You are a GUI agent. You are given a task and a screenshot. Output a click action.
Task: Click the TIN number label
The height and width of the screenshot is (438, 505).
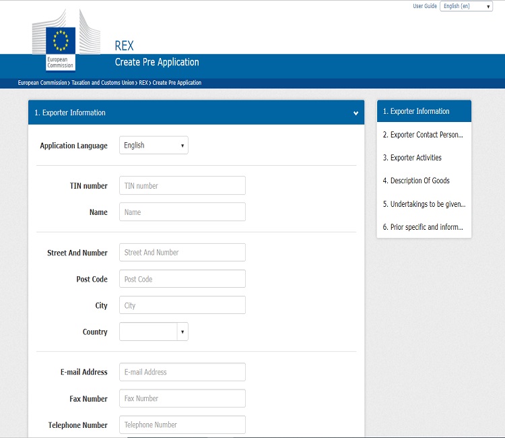pos(89,186)
